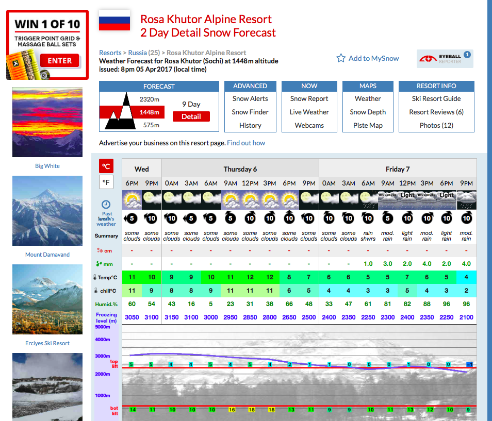Click the Thursday 0AM moon cloud icon
This screenshot has width=492, height=421.
click(x=171, y=200)
